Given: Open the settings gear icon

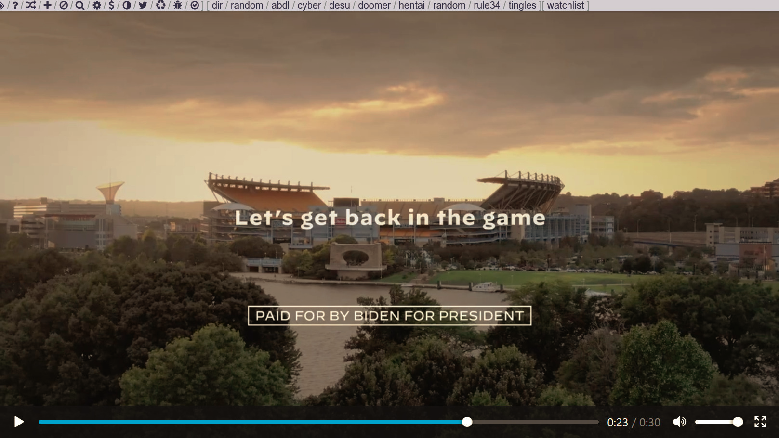Looking at the screenshot, I should click(x=97, y=5).
